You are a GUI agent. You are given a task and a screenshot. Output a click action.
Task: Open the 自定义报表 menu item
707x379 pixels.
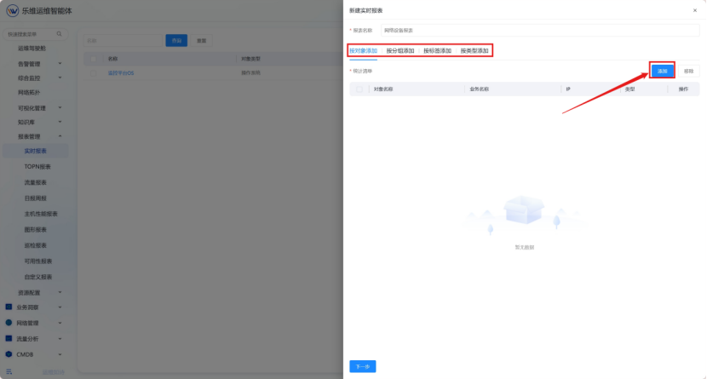point(38,277)
